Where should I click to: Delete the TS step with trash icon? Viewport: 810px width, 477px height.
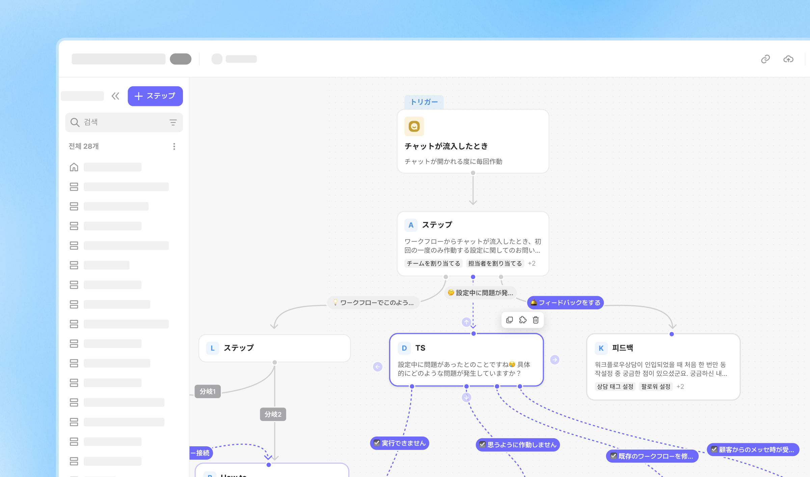click(x=536, y=320)
